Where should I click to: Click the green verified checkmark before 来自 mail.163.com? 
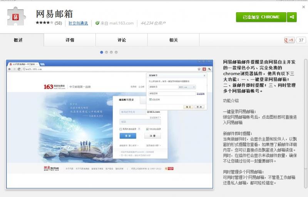click(x=97, y=23)
